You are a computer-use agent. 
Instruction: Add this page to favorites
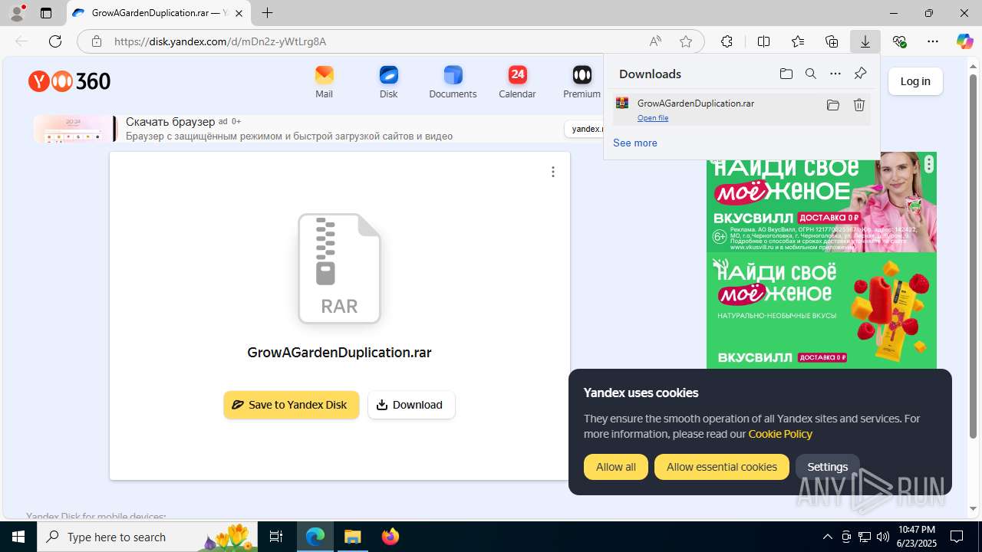tap(686, 41)
